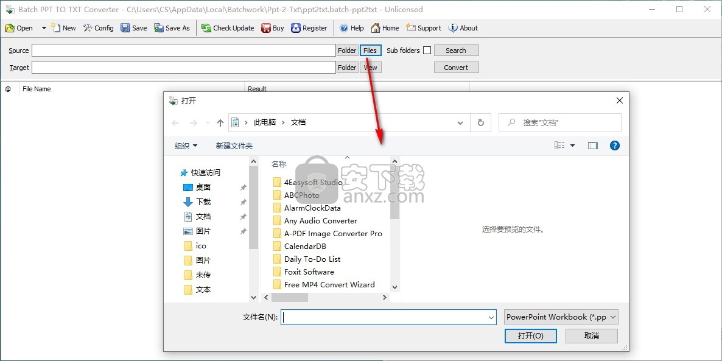722x361 pixels.
Task: Click the 名称 column header
Action: [x=279, y=164]
